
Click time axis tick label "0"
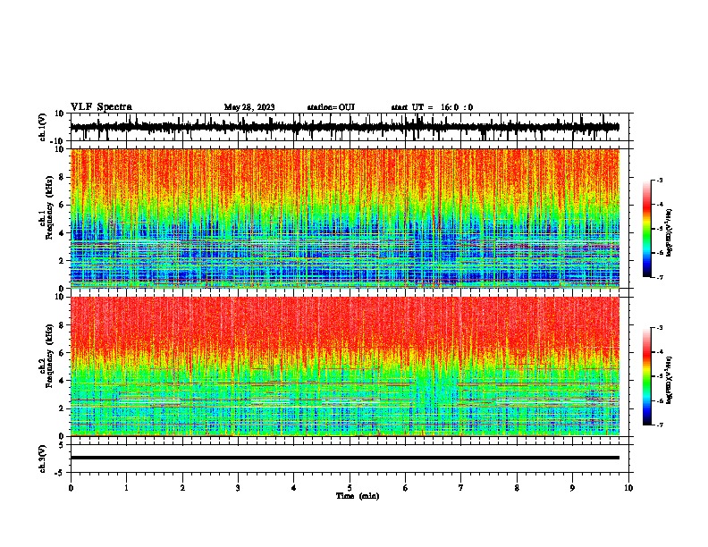71,487
